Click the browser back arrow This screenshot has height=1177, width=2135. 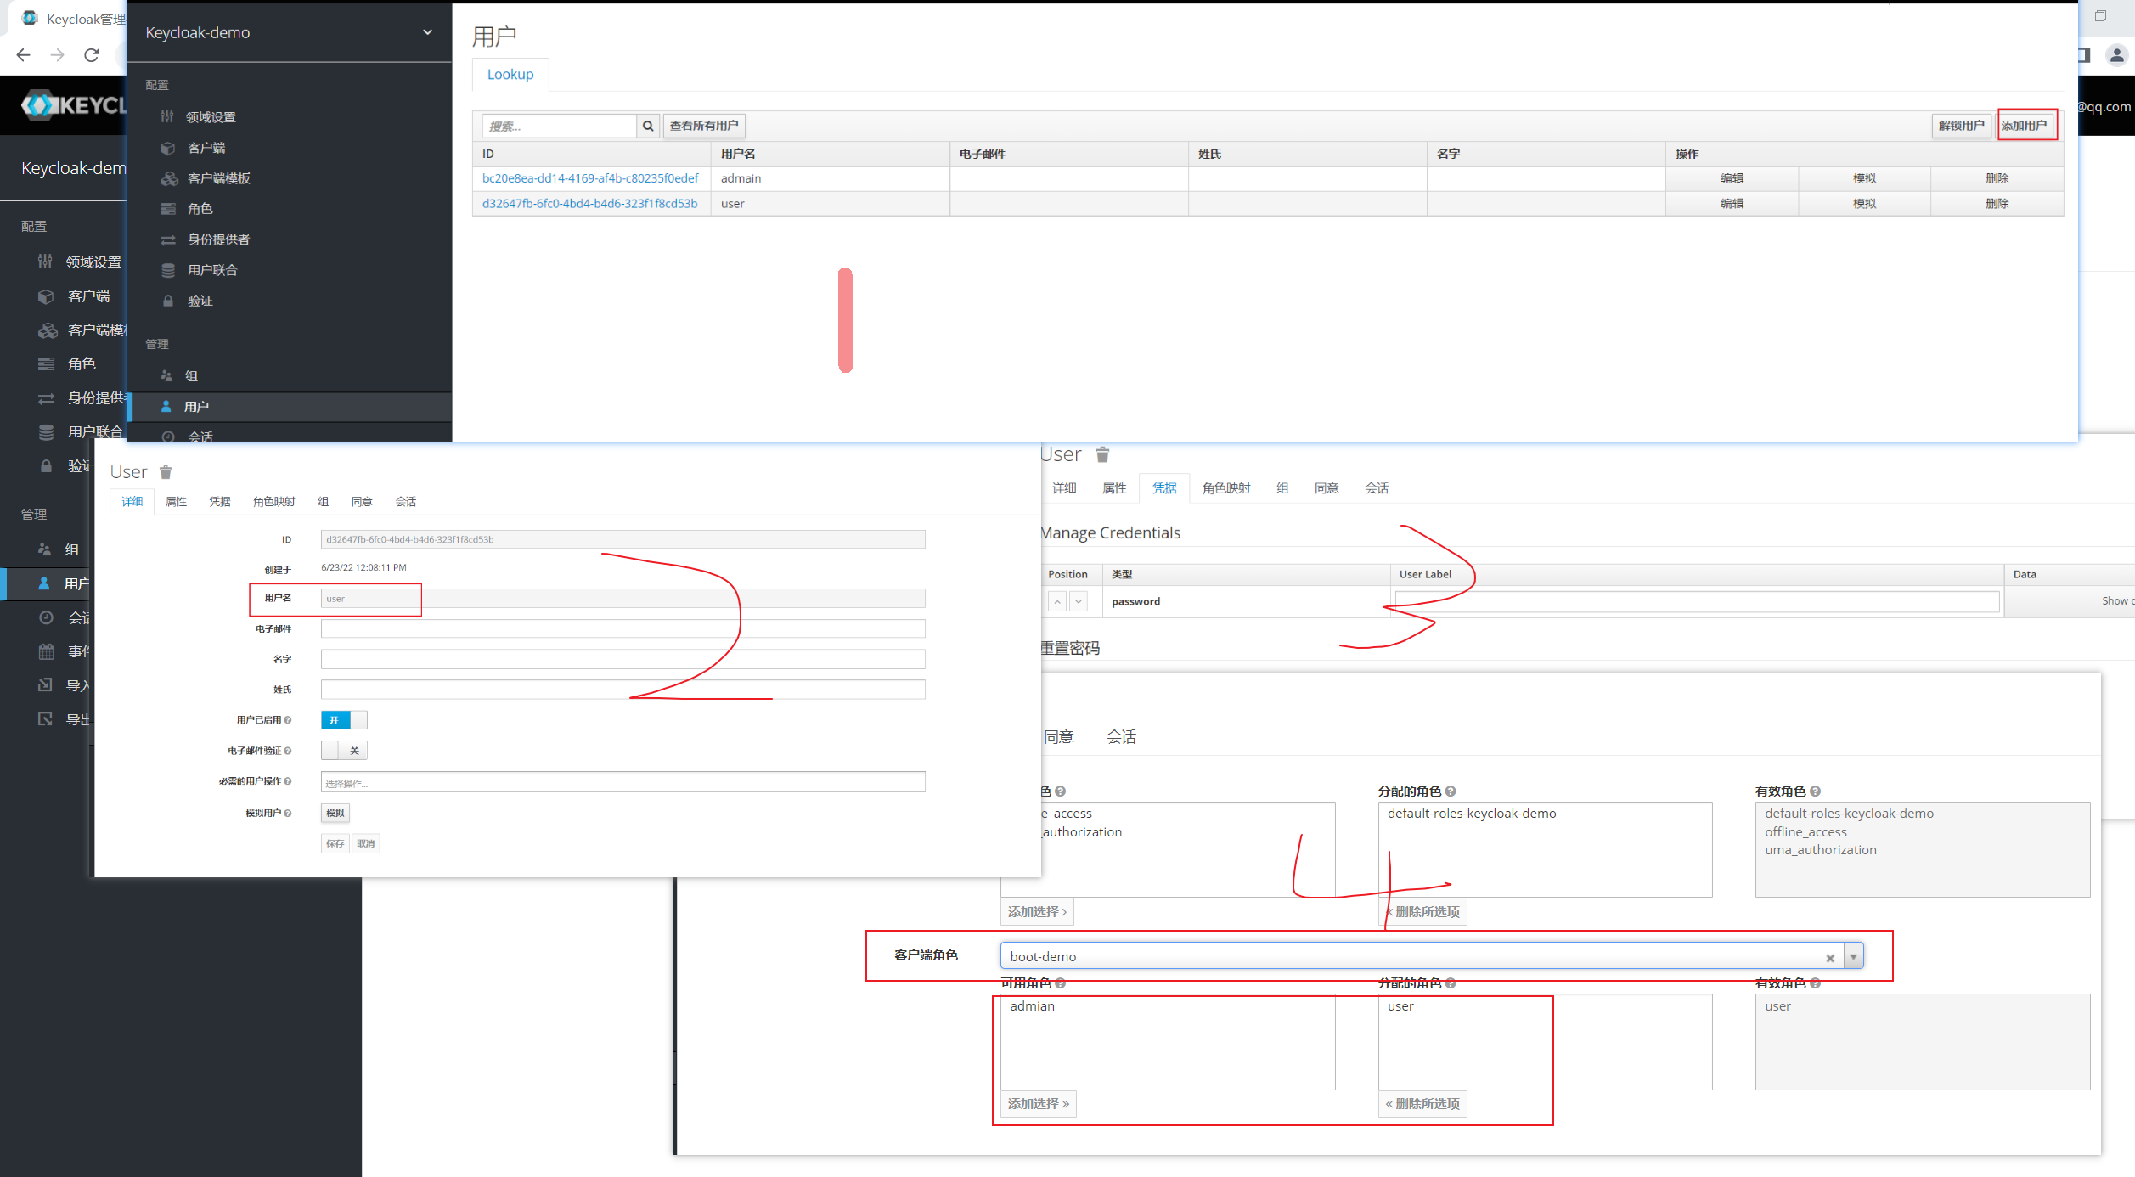[x=24, y=55]
